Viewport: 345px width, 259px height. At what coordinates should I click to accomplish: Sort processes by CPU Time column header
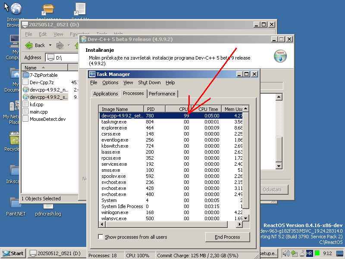click(x=206, y=109)
